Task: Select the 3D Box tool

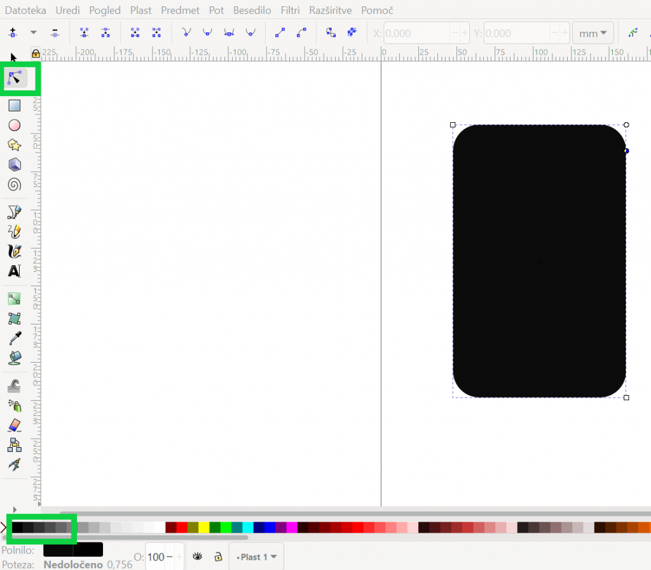Action: point(15,165)
